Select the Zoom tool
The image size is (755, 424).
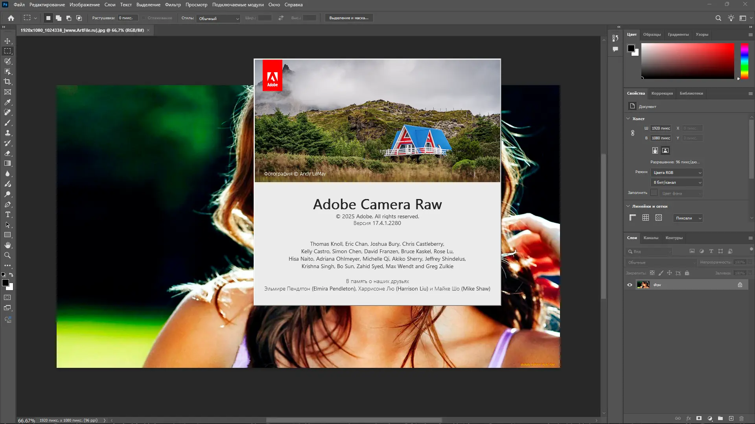point(7,255)
